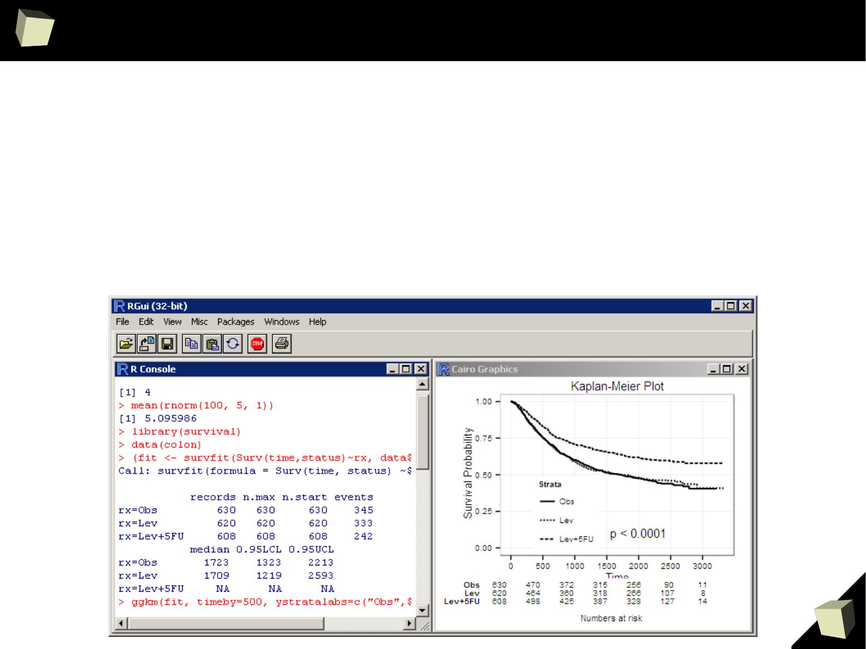Click the R logo in RGui title bar
Image resolution: width=866 pixels, height=649 pixels.
click(x=120, y=306)
